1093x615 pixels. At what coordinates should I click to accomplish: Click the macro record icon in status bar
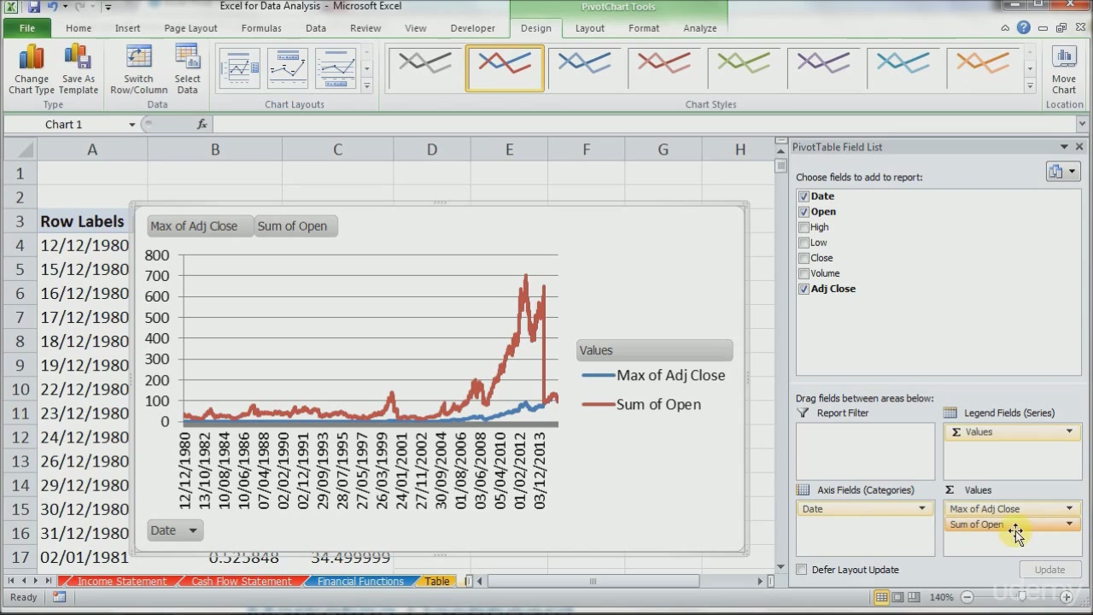point(59,597)
